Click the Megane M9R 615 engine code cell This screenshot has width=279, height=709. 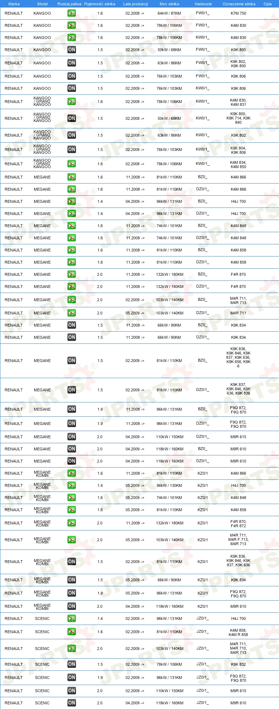tap(238, 437)
